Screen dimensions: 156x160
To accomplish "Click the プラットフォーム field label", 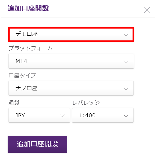I will (31, 48).
